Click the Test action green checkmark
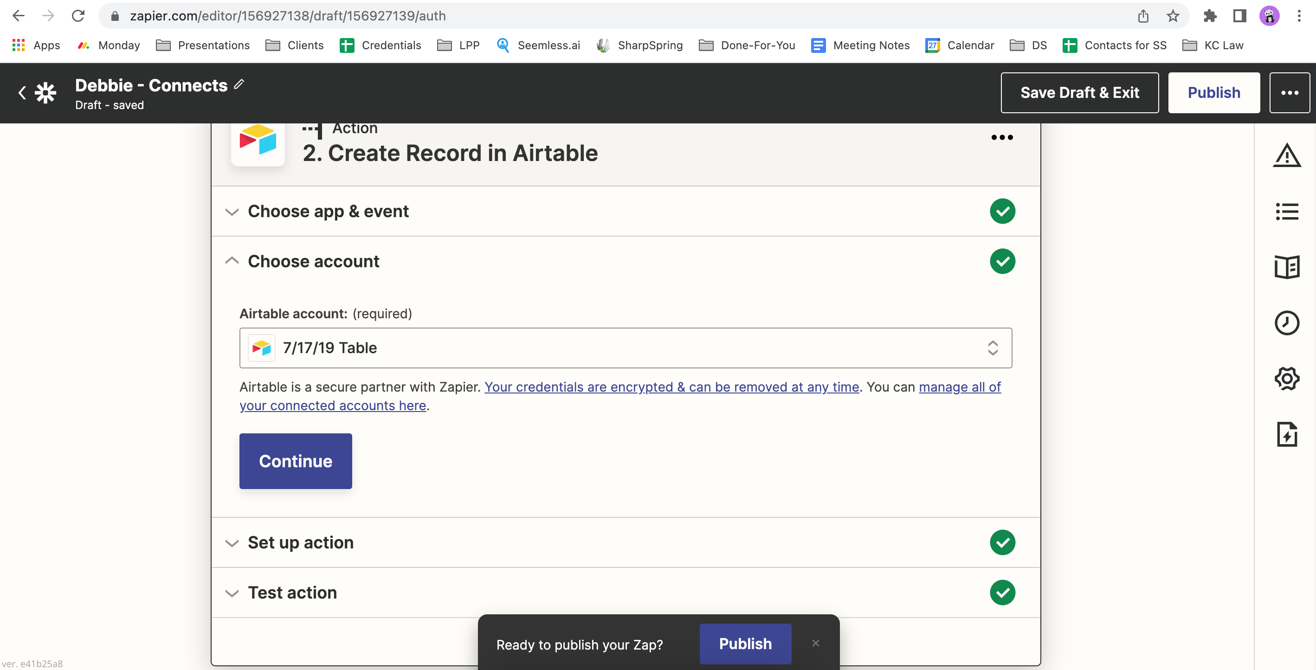The height and width of the screenshot is (670, 1316). click(1002, 593)
